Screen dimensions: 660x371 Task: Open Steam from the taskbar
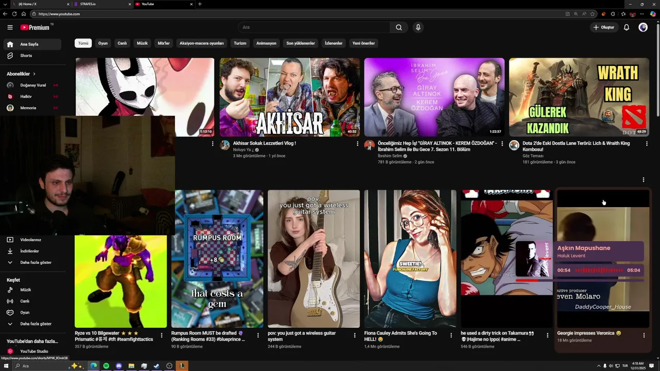156,366
